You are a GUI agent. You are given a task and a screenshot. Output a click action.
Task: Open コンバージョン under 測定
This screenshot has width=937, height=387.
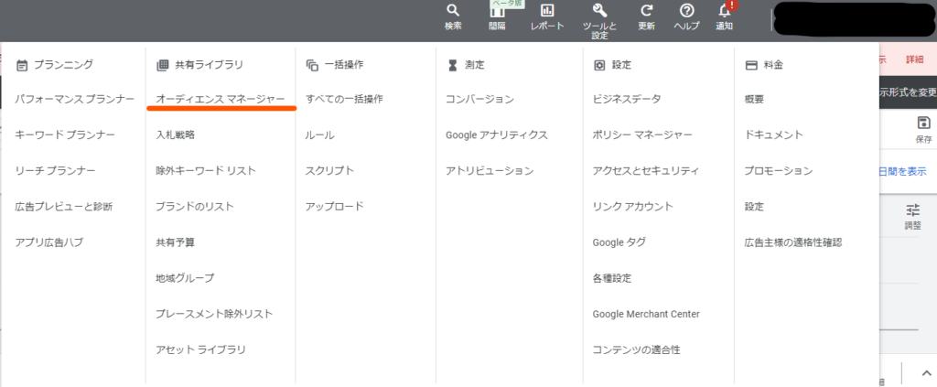[479, 99]
